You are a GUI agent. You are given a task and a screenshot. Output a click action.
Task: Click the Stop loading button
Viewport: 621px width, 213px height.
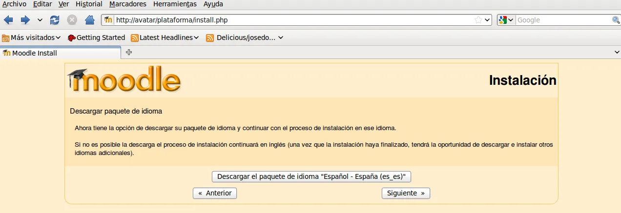72,20
